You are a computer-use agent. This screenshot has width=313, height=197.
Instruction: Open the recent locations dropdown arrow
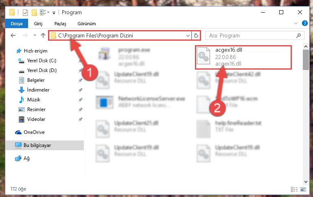point(35,35)
